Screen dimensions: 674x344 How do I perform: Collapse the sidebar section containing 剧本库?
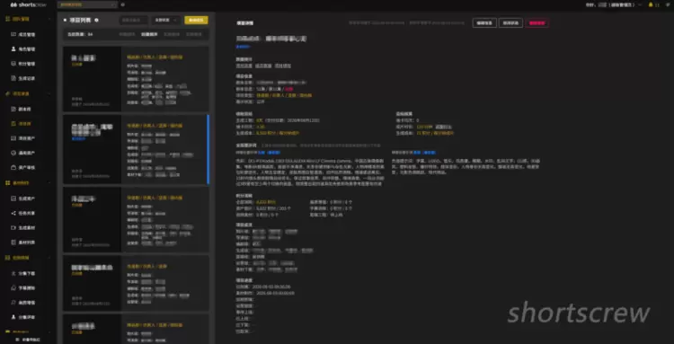(49, 93)
